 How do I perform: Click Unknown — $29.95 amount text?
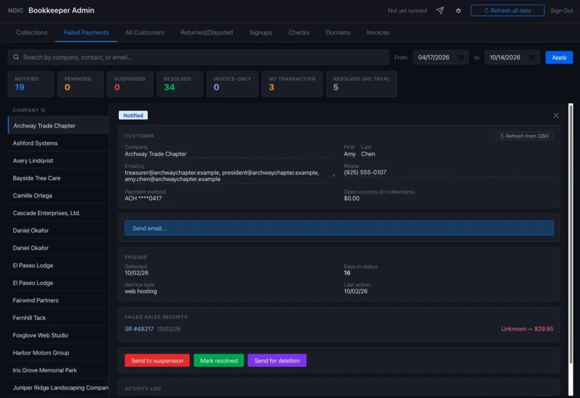click(527, 328)
